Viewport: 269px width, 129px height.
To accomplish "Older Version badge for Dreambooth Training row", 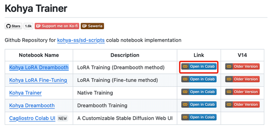I will [x=242, y=104].
